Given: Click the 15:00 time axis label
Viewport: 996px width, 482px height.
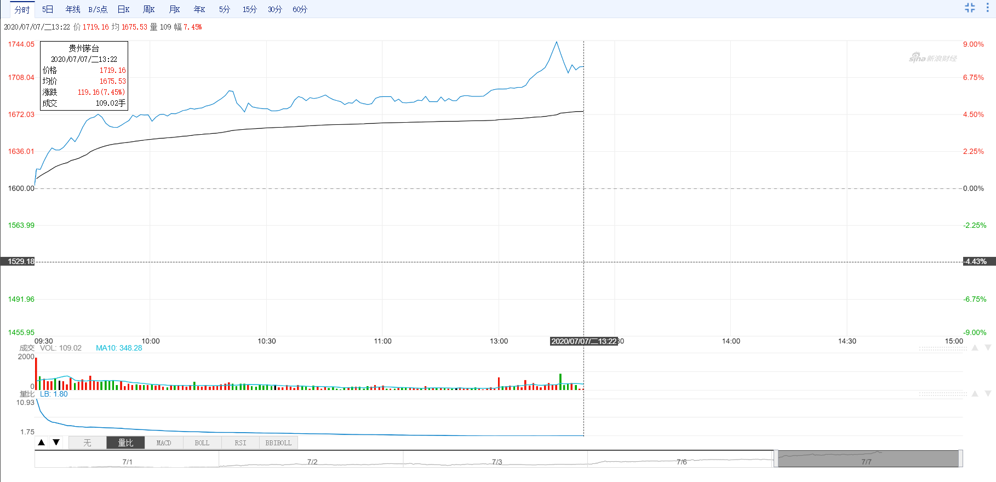Looking at the screenshot, I should point(954,341).
